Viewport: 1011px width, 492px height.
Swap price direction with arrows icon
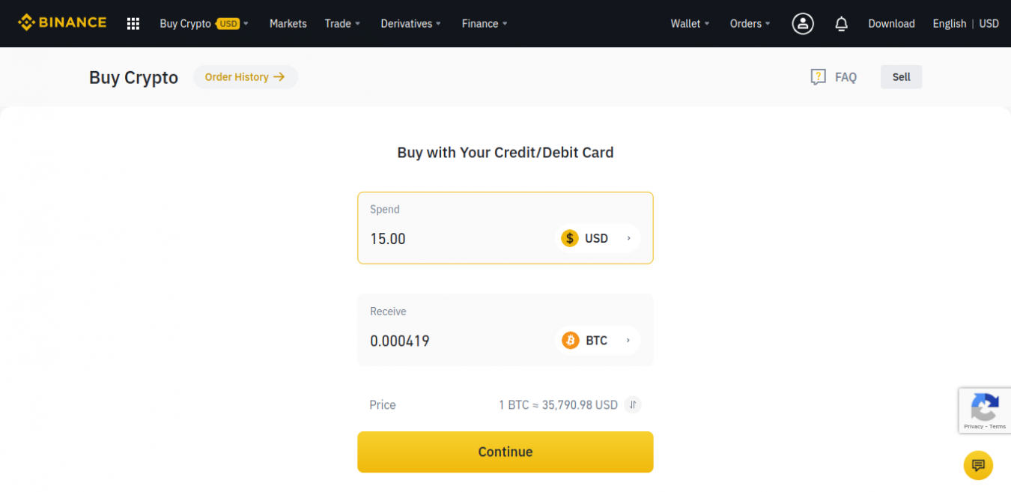pos(633,405)
